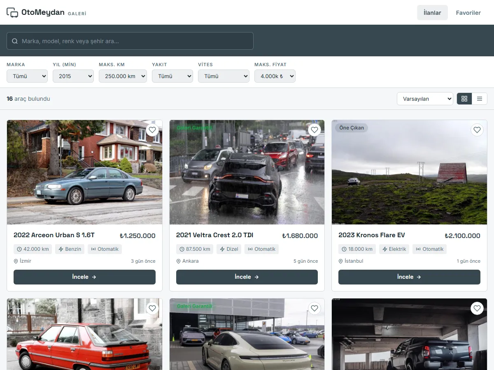Click the Otomatik transmission icon of Arceon
Viewport: 494px width, 370px height.
(93, 249)
